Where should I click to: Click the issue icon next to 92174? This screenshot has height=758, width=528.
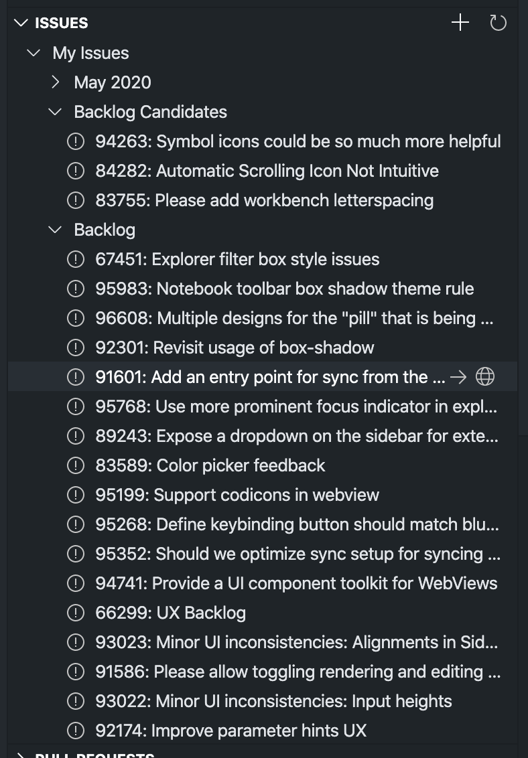click(x=76, y=730)
